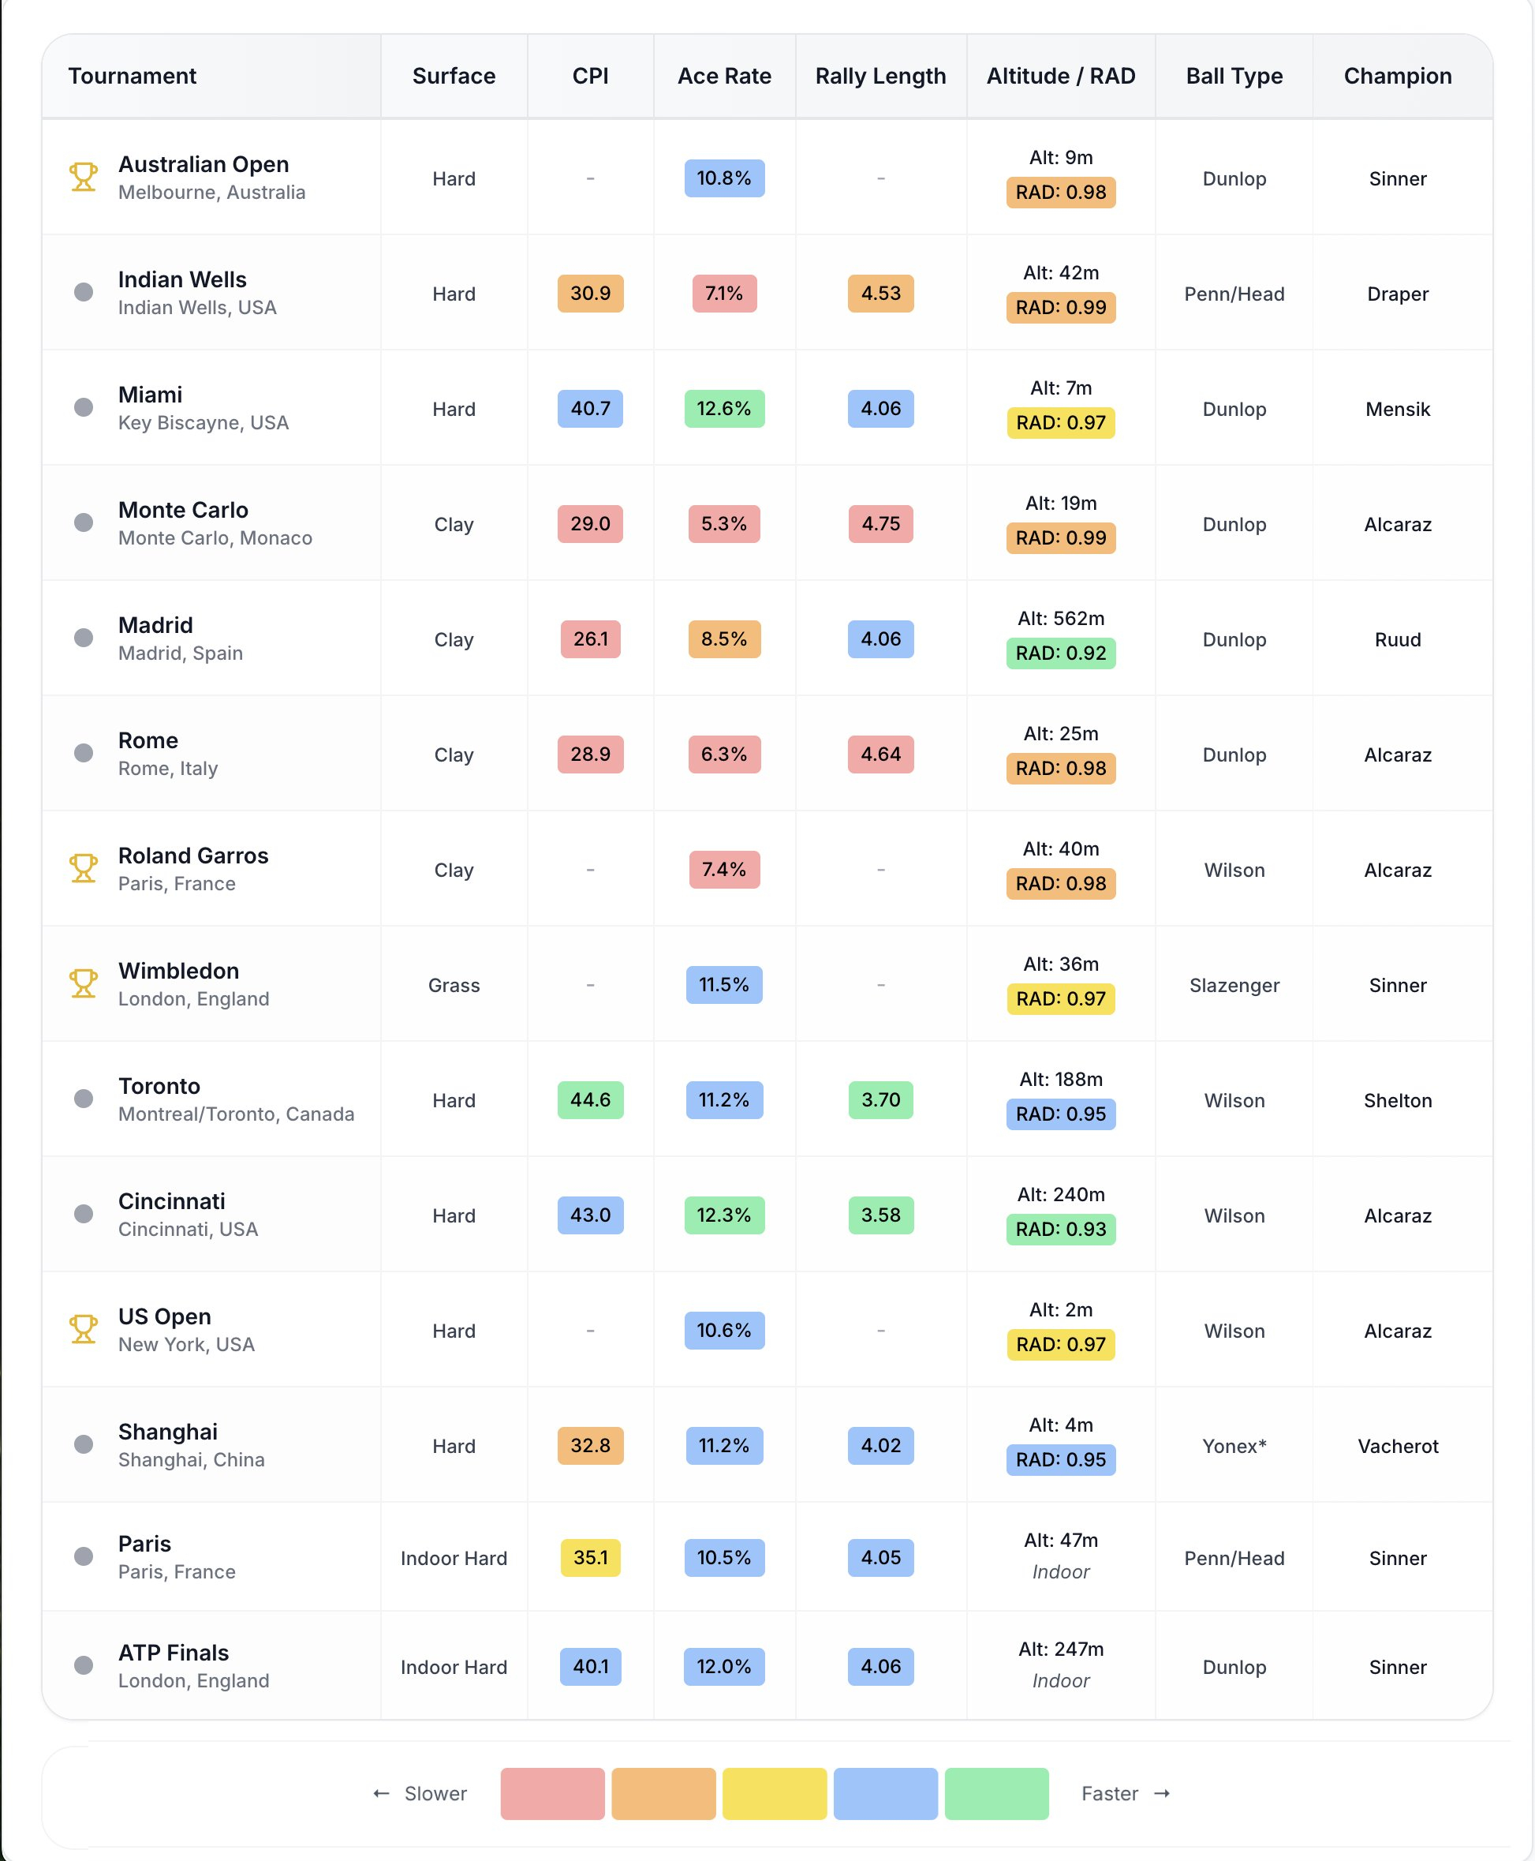Click the Rally Length column header

(880, 76)
